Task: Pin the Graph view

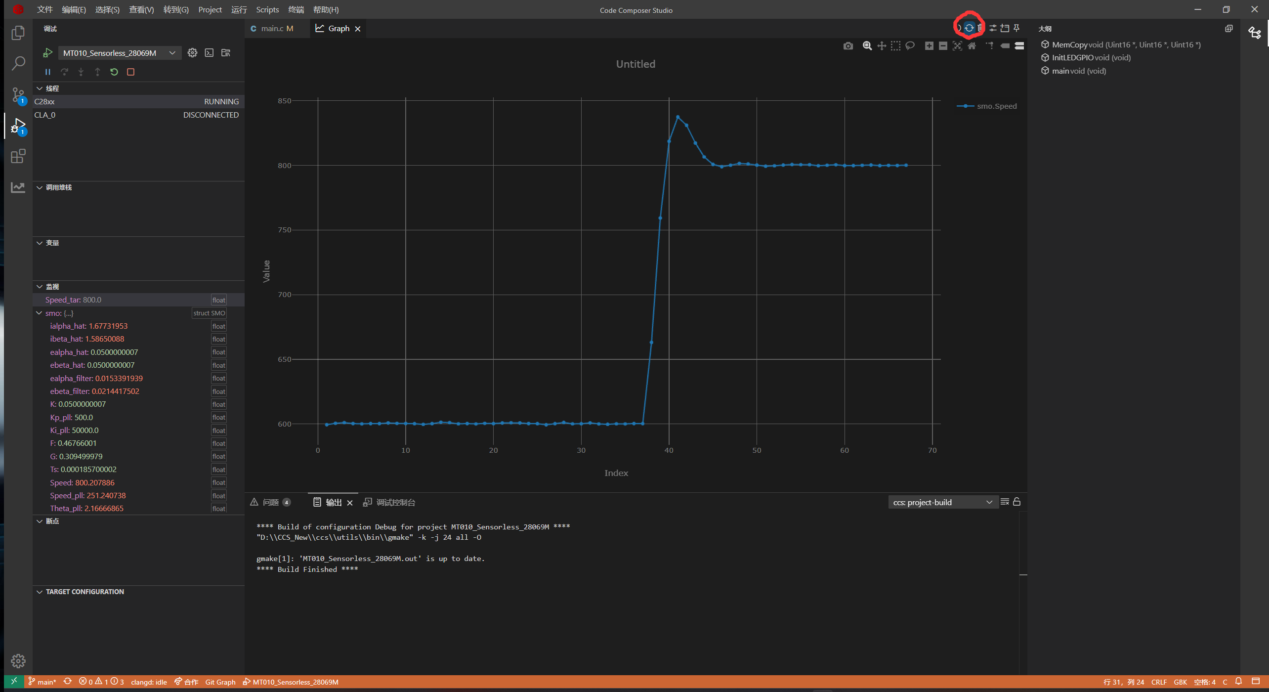Action: tap(1016, 28)
